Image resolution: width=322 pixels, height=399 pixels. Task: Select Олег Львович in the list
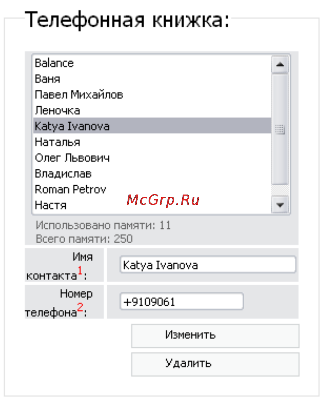click(152, 158)
